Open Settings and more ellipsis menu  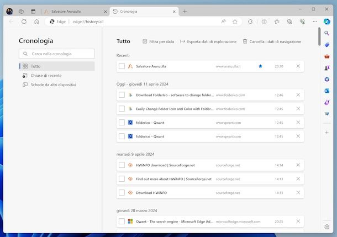coord(315,22)
